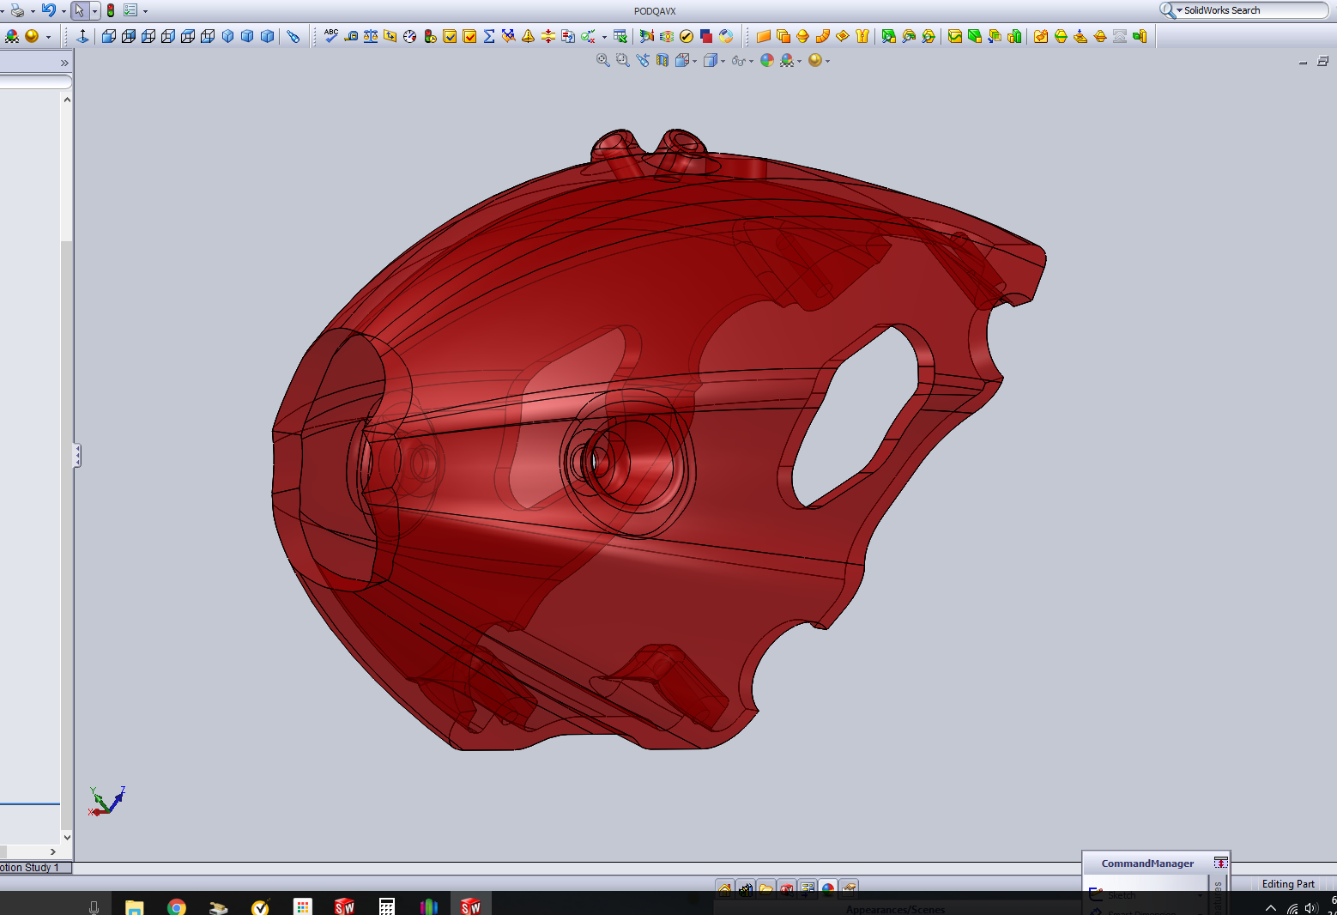Screen dimensions: 1337x915
Task: Click the Rebuild traffic light icon
Action: (111, 10)
